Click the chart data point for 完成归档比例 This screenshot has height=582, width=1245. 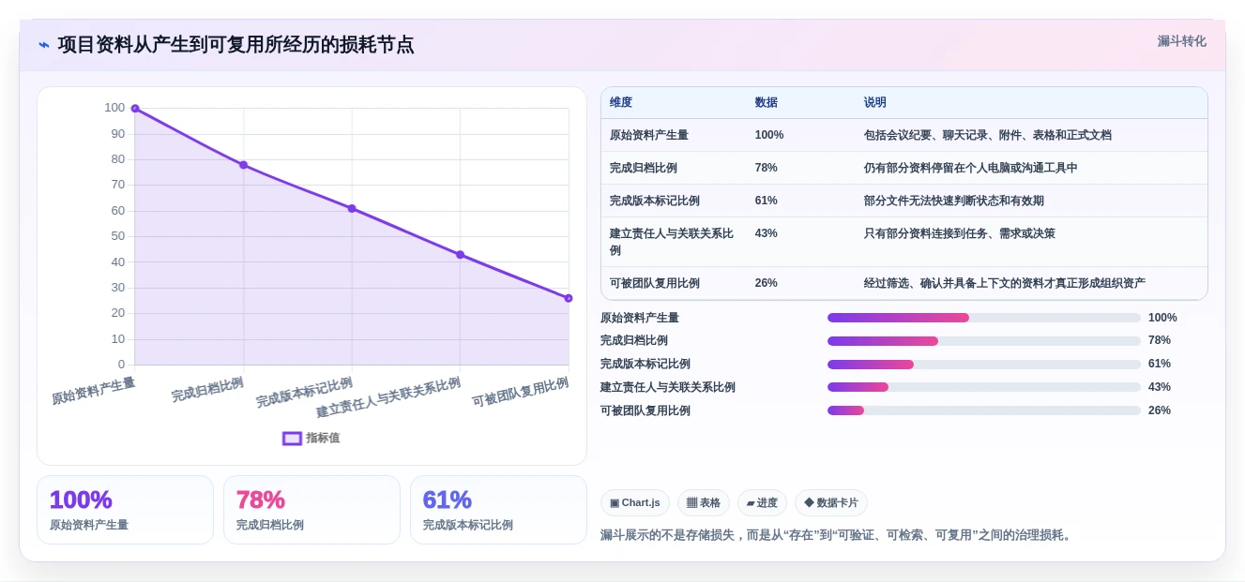(243, 165)
